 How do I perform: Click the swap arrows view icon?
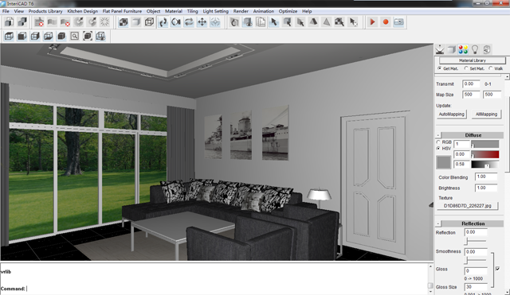pos(189,22)
